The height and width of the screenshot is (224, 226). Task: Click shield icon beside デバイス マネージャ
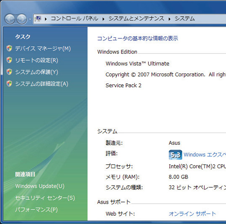9,48
